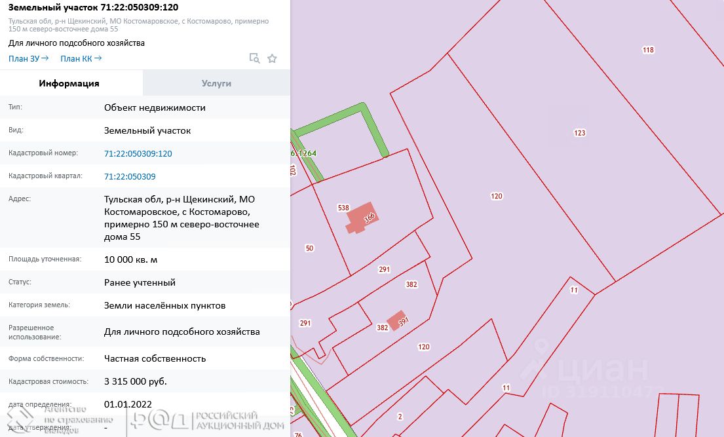Click parcel label 50 on map
Image resolution: width=724 pixels, height=437 pixels.
[309, 248]
